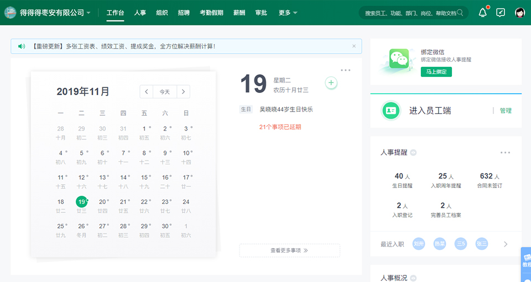The width and height of the screenshot is (531, 282).
Task: Show next recent hires with right arrow
Action: (x=505, y=244)
